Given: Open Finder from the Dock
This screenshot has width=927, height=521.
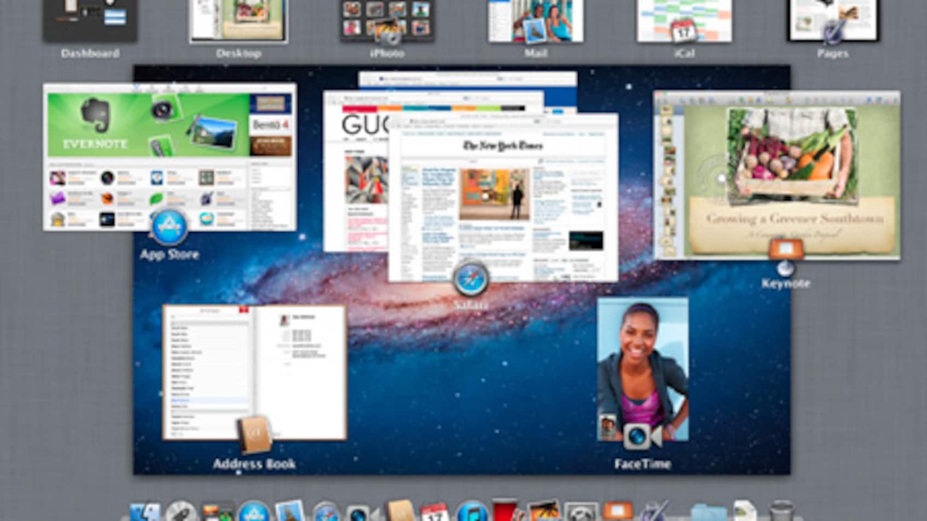Looking at the screenshot, I should 145,512.
